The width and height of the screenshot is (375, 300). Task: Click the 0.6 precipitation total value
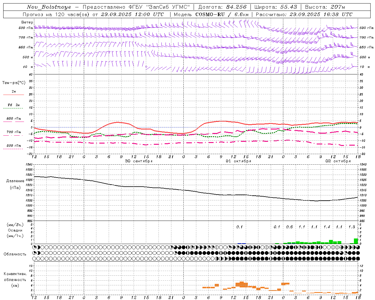[x=289, y=227]
